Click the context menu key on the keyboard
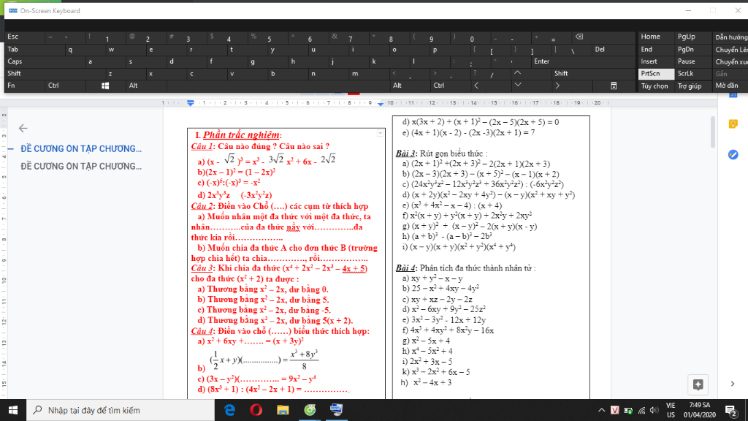This screenshot has height=421, width=748. [x=614, y=86]
